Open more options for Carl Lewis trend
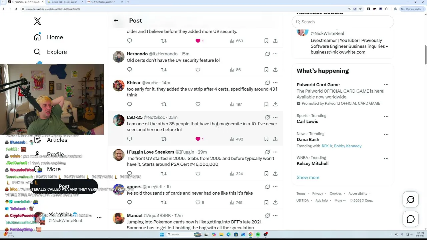The image size is (427, 240). 386,116
